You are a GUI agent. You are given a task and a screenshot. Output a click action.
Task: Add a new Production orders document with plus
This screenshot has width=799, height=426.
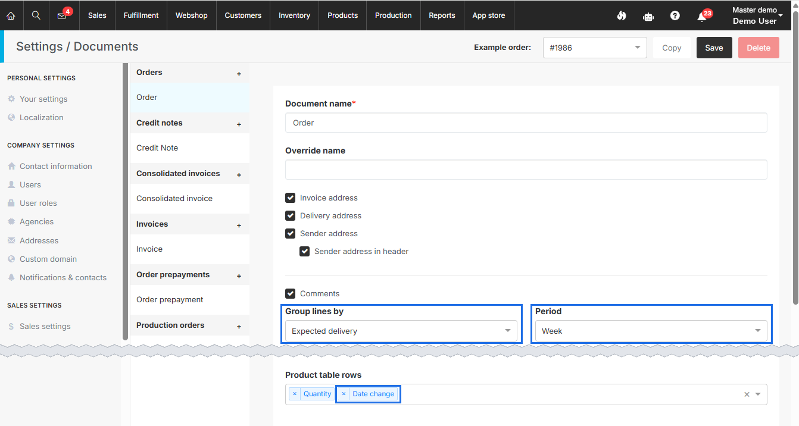[x=239, y=327]
